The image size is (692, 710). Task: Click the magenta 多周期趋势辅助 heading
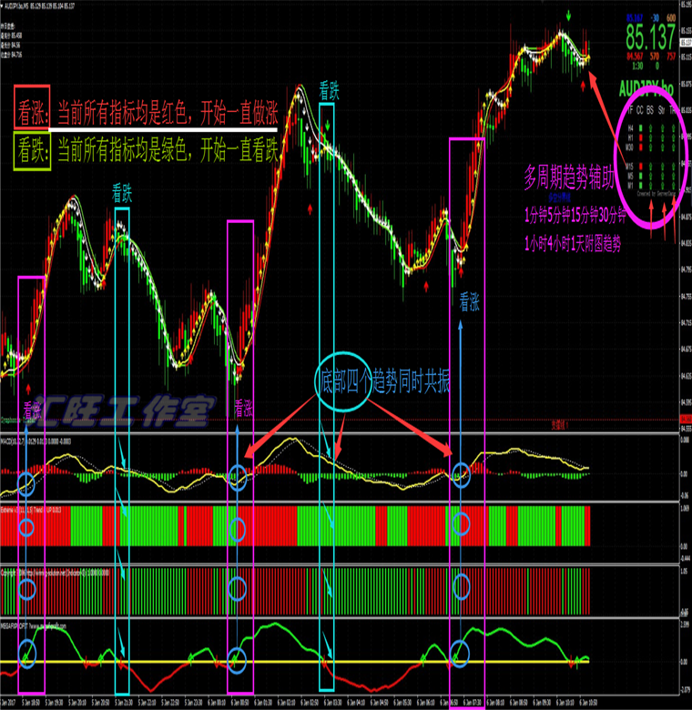[565, 176]
